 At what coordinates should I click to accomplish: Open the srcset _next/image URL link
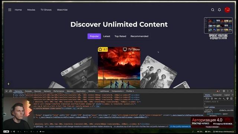(x=187, y=115)
